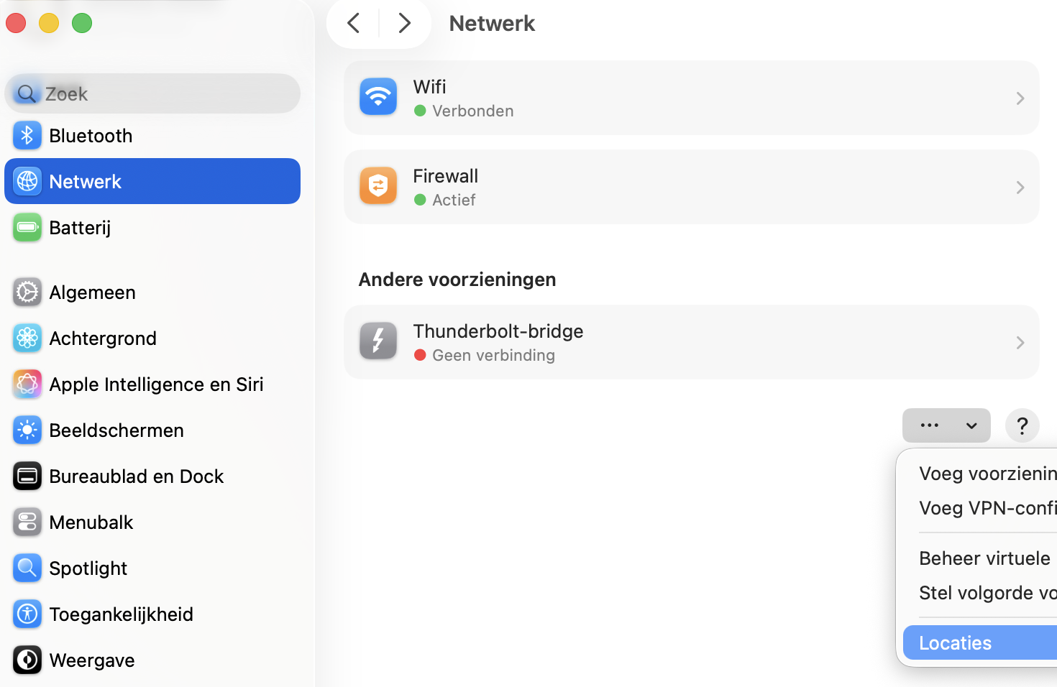Select the Thunderbolt-bridge lightning icon
The image size is (1057, 687).
pos(377,341)
